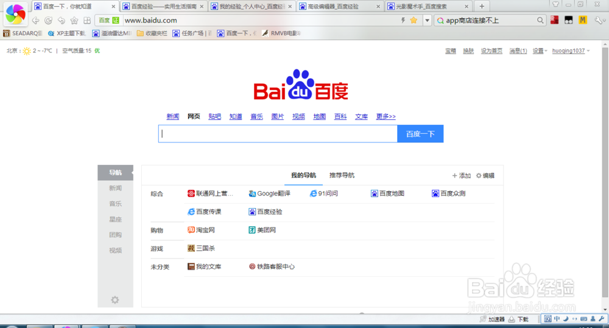This screenshot has width=609, height=328.
Task: Open the Google翻译 shortcut
Action: 270,194
